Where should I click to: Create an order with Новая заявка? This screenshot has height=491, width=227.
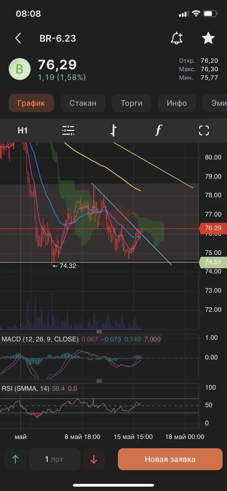170,459
